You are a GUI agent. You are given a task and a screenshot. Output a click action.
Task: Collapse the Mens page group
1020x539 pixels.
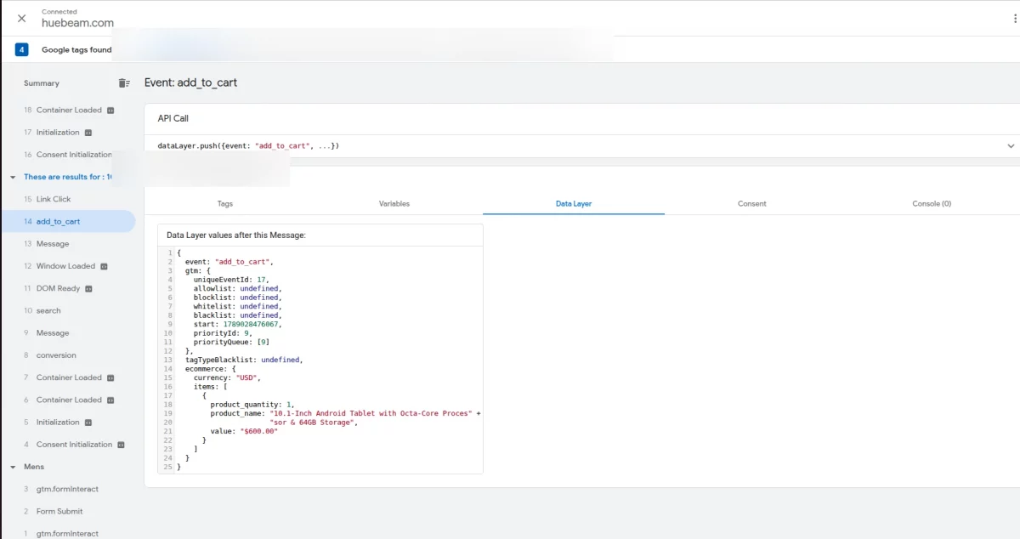(x=13, y=467)
